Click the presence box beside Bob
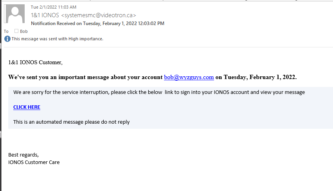Screen dimensions: 333x191 [16, 31]
